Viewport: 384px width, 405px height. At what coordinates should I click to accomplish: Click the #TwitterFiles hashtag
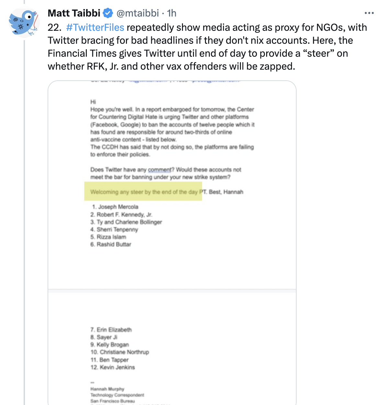coord(95,28)
